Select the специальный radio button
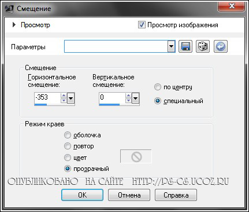Screen dimensions: 249x212 tap(158, 101)
